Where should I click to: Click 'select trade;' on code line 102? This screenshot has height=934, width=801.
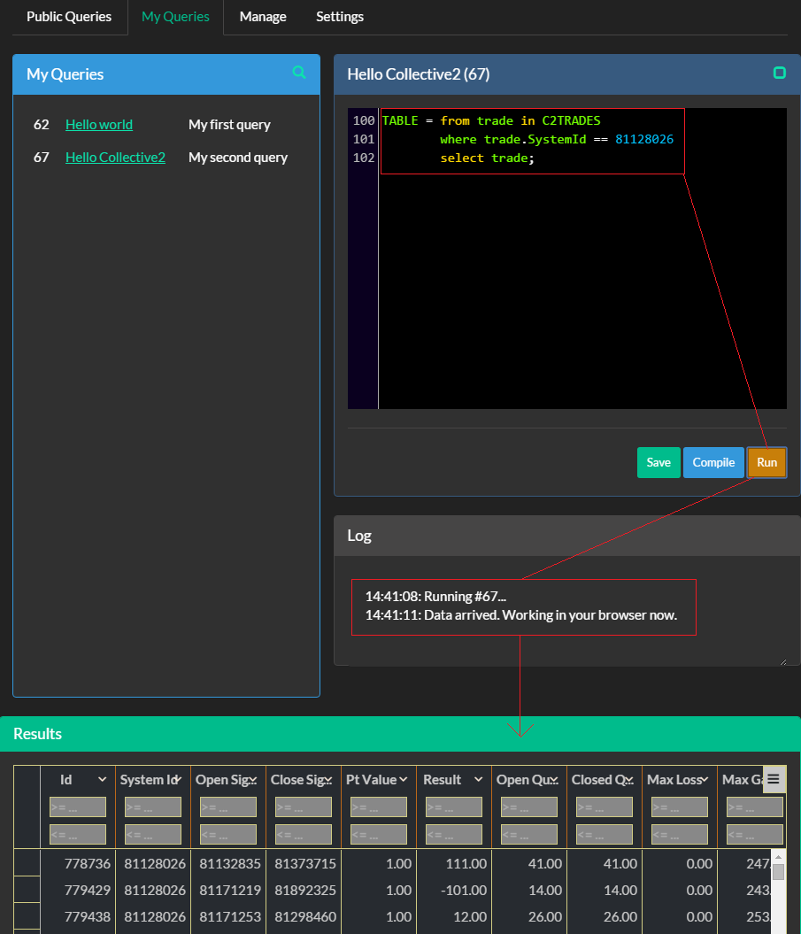(487, 158)
